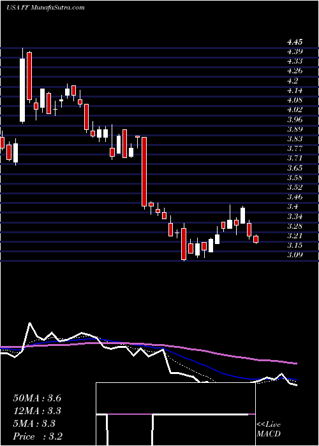Click the 3.28 price axis label

coord(295,226)
